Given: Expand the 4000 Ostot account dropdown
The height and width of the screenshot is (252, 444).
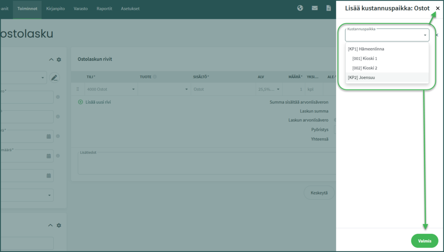Looking at the screenshot, I should click(x=133, y=89).
